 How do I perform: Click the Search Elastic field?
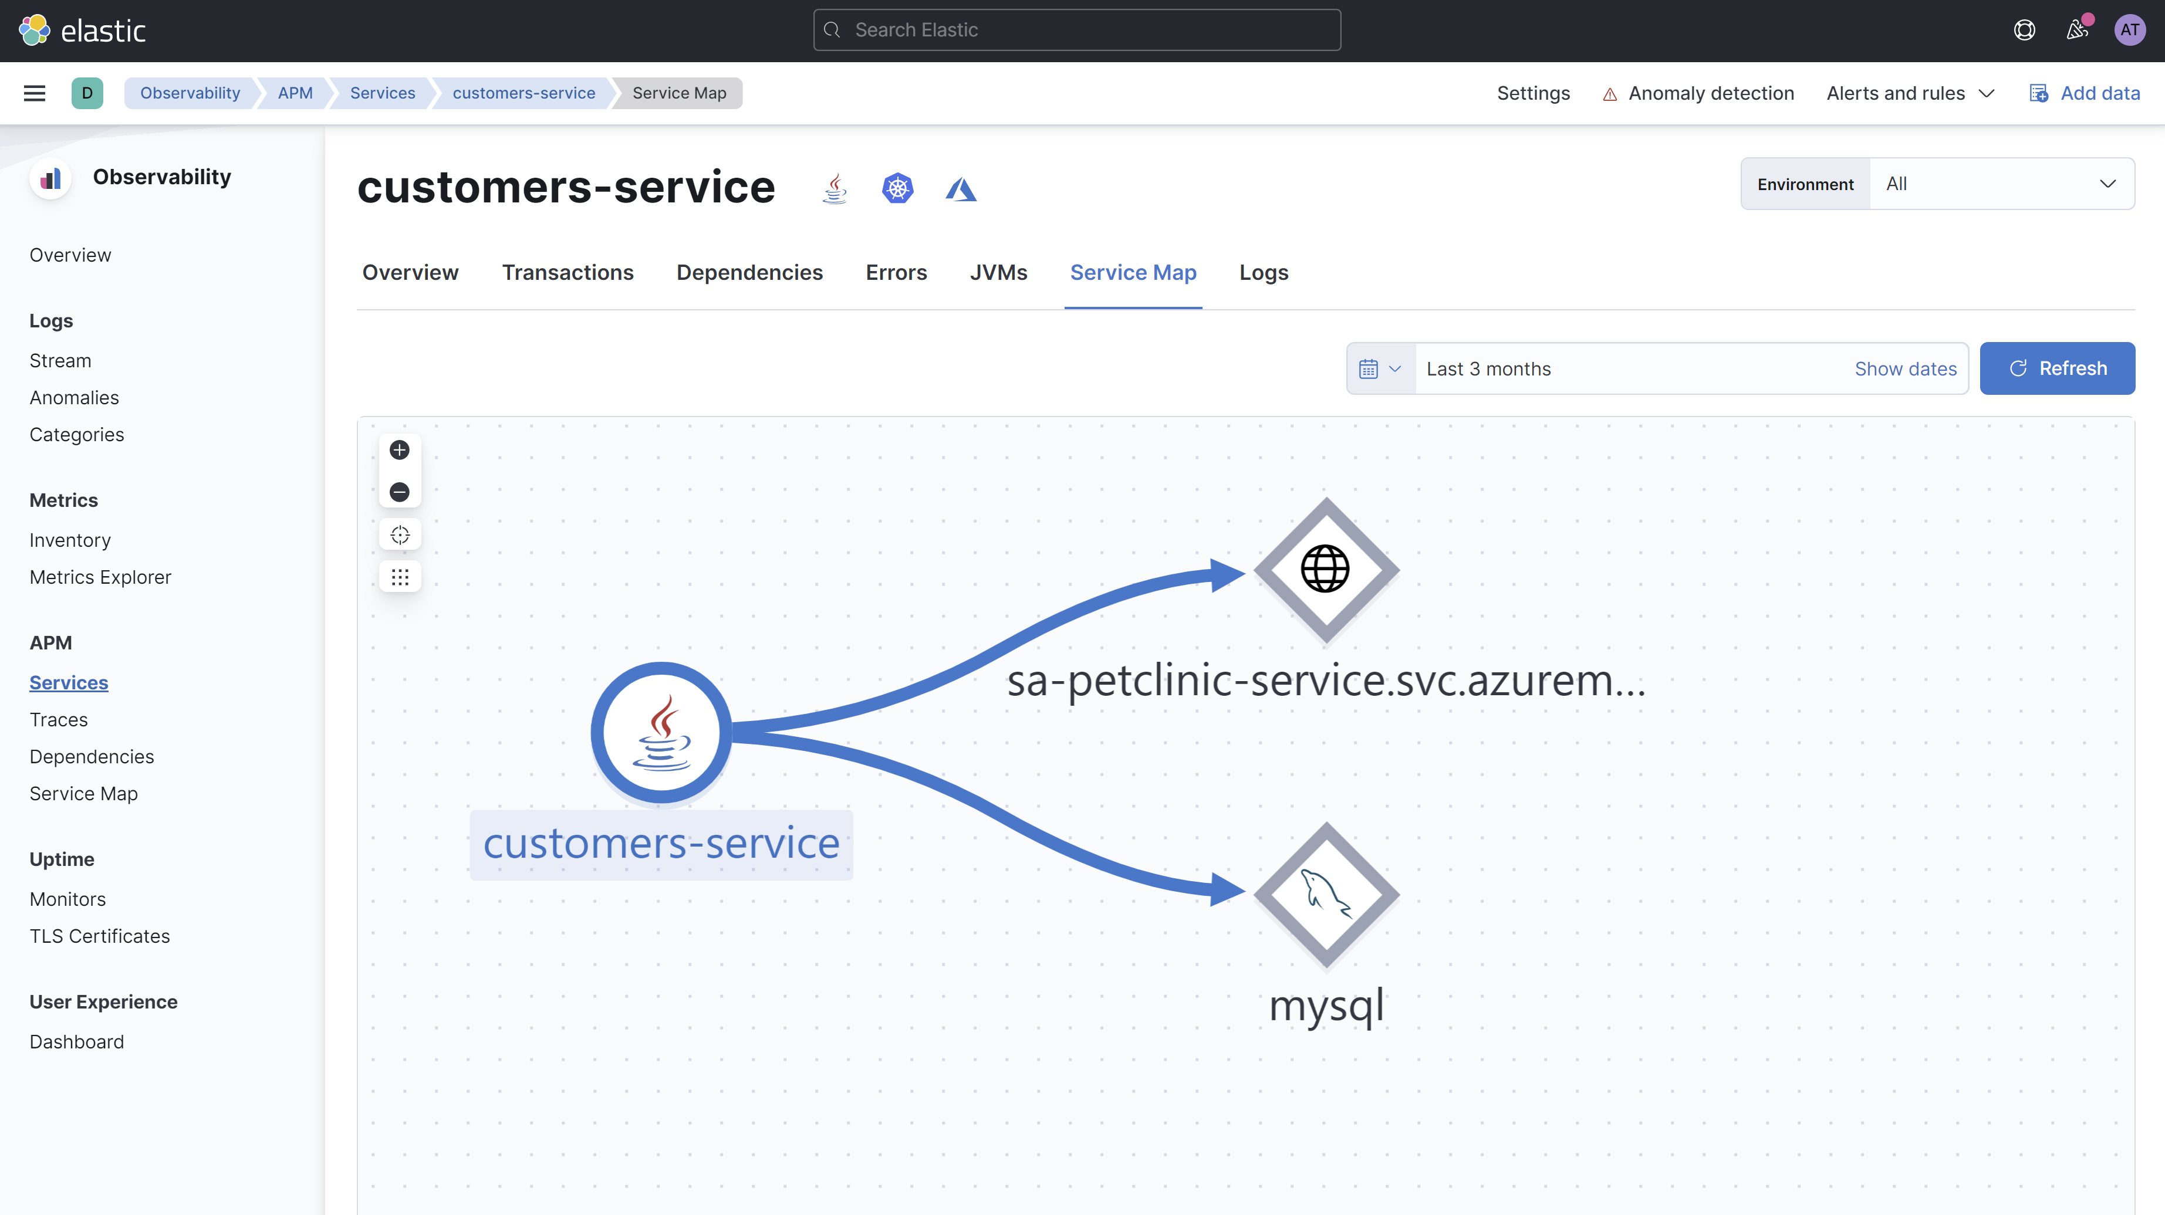[1076, 31]
